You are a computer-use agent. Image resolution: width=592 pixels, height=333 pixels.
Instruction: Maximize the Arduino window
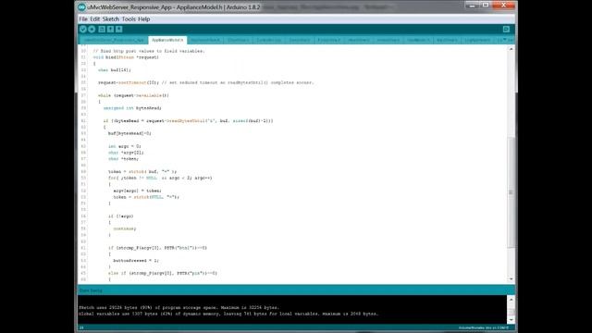pyautogui.click(x=486, y=6)
